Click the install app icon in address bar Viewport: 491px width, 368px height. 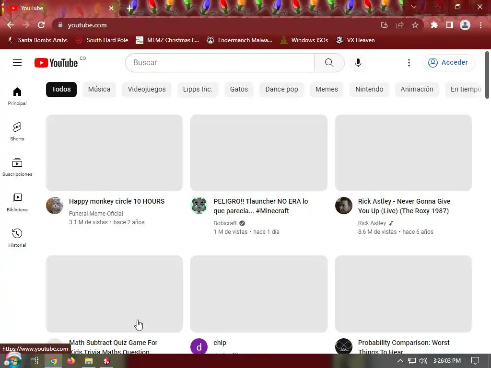click(x=385, y=25)
